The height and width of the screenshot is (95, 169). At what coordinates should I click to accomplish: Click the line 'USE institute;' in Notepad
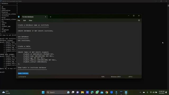(x=24, y=40)
